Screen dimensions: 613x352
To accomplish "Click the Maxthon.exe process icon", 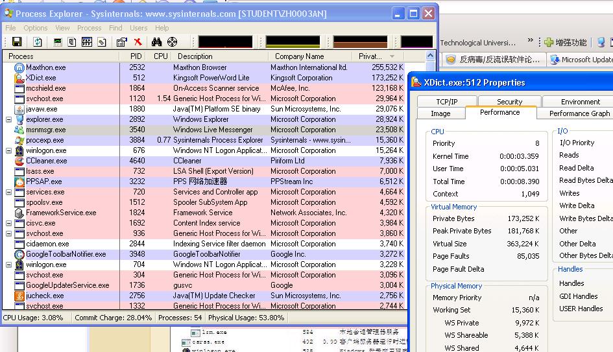I will 19,67.
